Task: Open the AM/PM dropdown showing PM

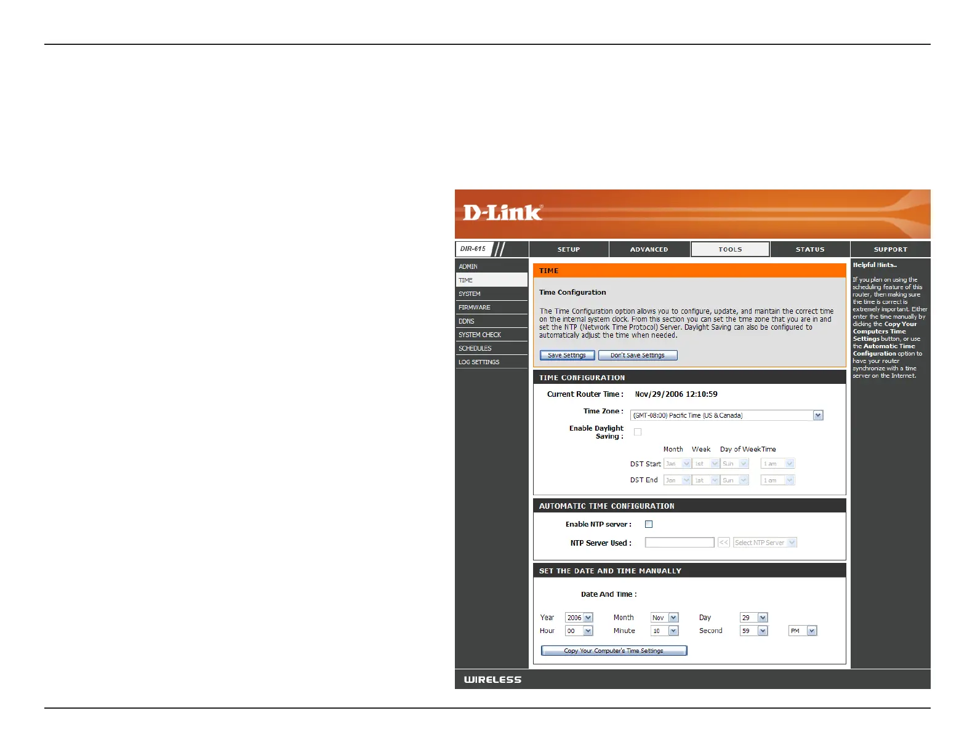Action: (803, 631)
